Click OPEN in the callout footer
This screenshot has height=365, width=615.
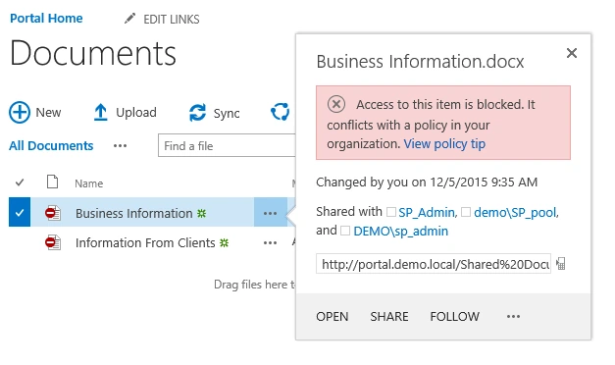coord(333,316)
